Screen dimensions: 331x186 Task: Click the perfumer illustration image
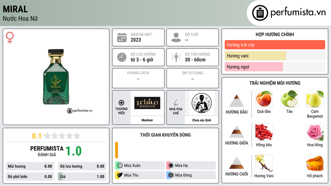(202, 103)
